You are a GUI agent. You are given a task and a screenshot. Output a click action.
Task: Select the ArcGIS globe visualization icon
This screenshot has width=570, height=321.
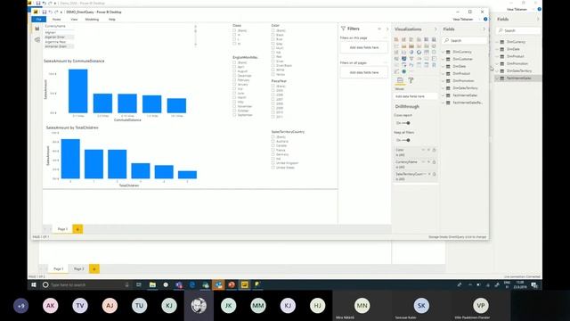point(403,71)
